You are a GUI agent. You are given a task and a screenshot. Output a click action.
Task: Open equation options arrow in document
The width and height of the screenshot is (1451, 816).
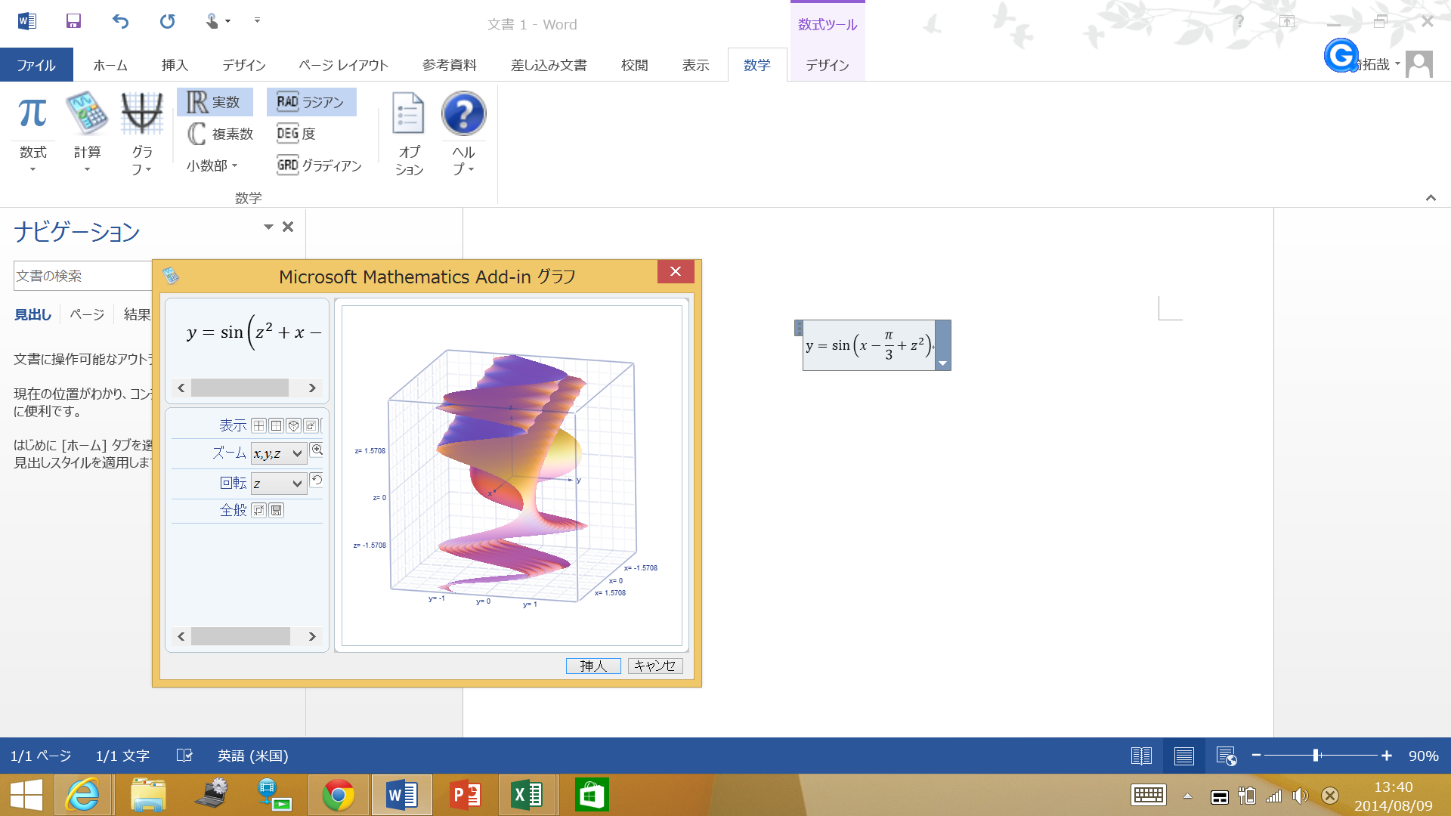[x=942, y=363]
